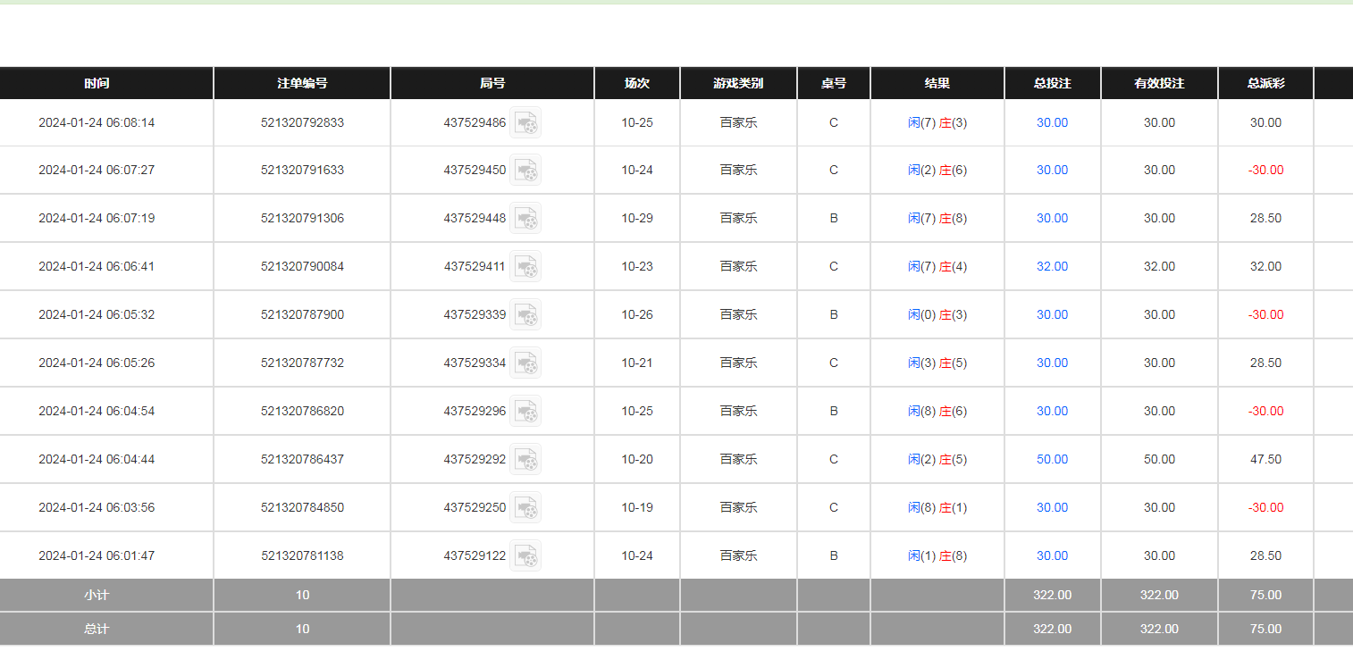Image resolution: width=1353 pixels, height=651 pixels.
Task: Click replay icon beside round 437529448
Action: point(525,219)
